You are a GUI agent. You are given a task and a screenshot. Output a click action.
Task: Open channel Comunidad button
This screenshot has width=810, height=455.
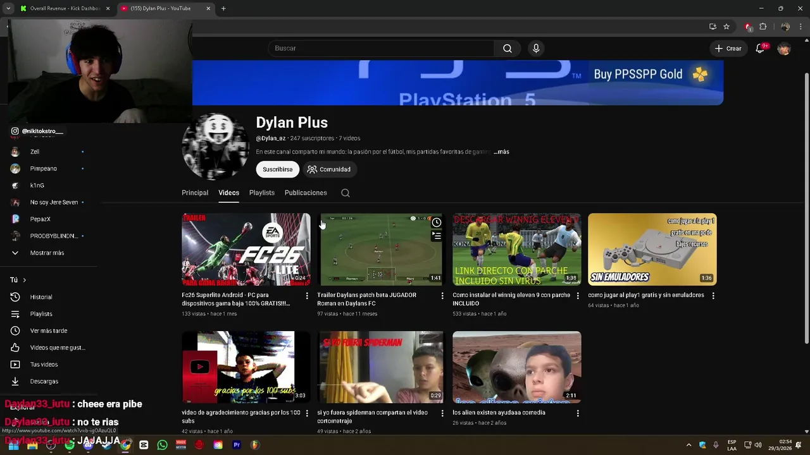328,169
